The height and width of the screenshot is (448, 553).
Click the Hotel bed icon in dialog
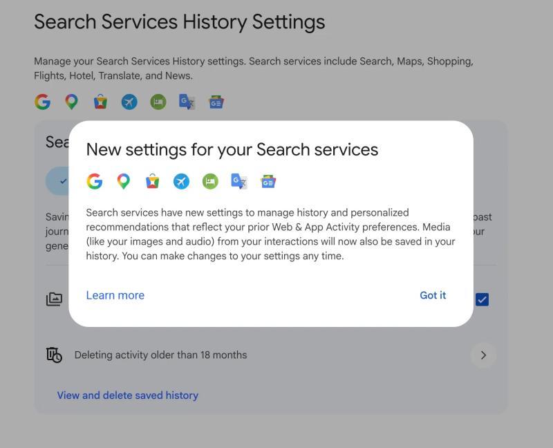point(210,182)
